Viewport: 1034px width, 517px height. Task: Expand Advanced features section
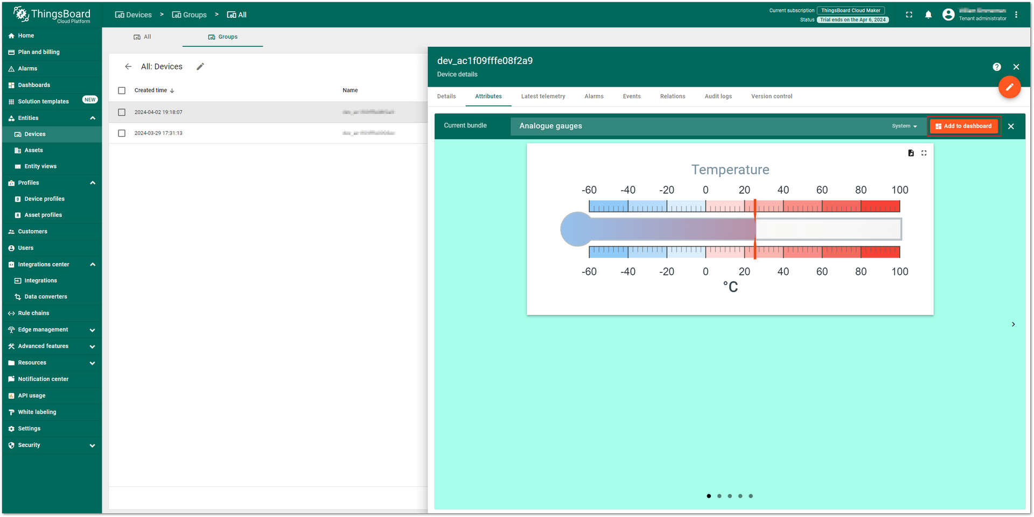(93, 346)
